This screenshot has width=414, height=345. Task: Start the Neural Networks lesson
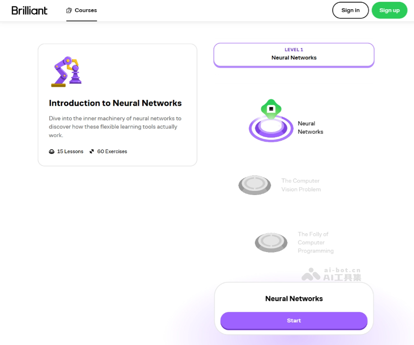[293, 321]
